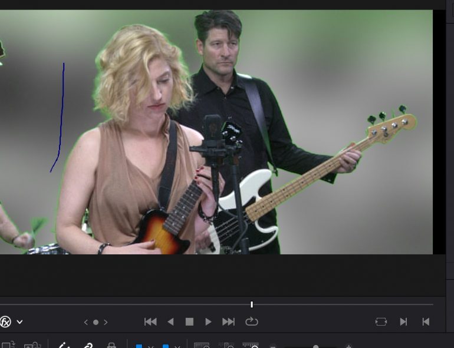Click the FX transform overlay icon

click(x=5, y=322)
